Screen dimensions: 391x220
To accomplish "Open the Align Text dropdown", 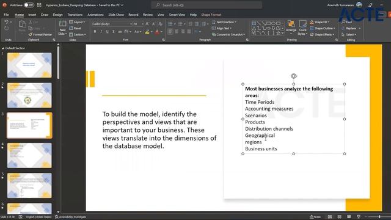I will tap(222, 28).
